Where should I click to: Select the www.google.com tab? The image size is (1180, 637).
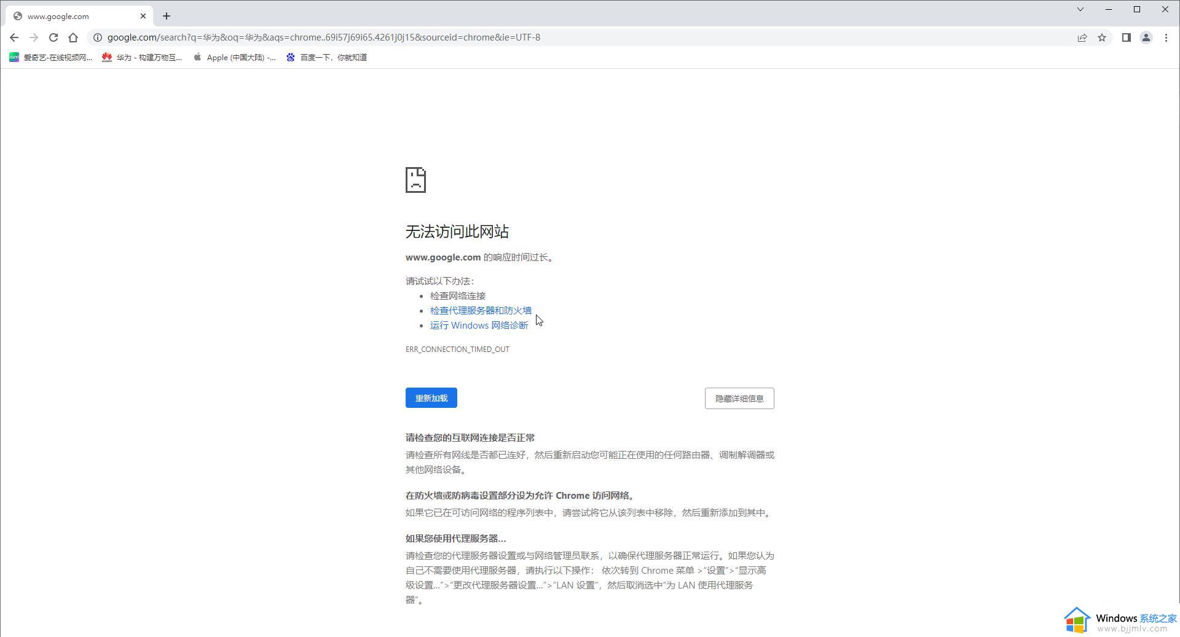click(80, 16)
